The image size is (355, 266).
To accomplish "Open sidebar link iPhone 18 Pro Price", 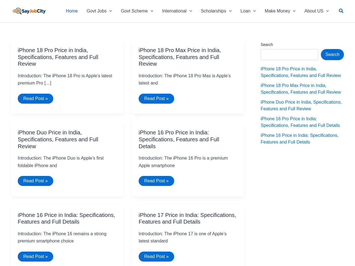I will [x=301, y=72].
